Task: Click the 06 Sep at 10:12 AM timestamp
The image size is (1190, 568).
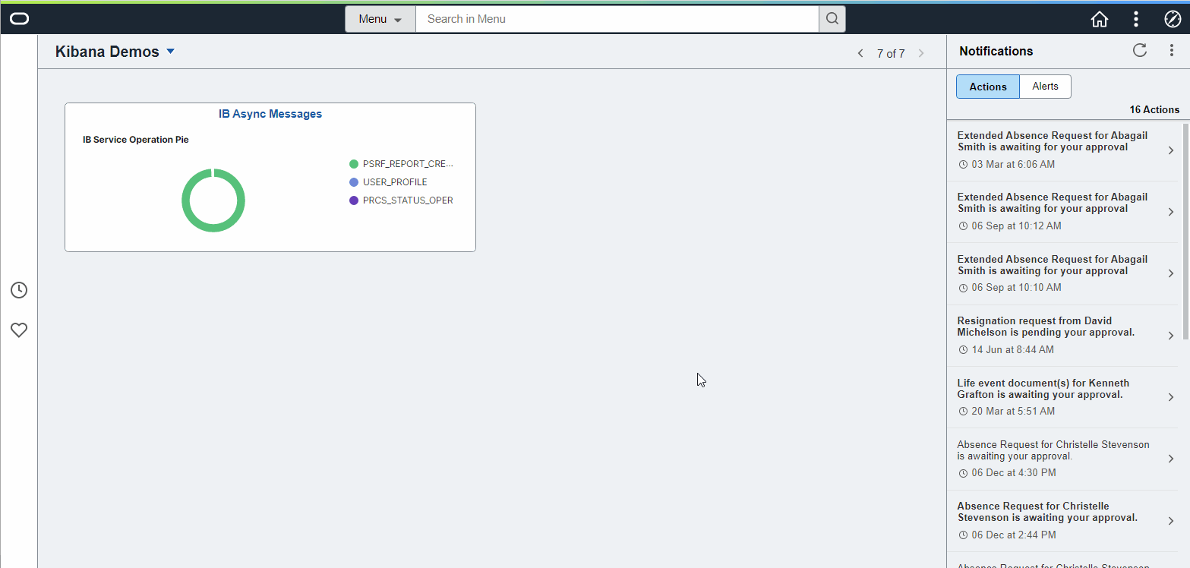Action: [1017, 226]
